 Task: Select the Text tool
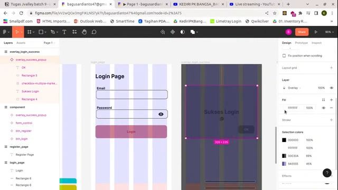[x=64, y=32]
